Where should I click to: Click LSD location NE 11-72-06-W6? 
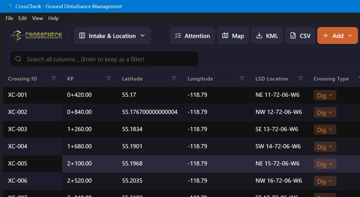[x=277, y=95]
